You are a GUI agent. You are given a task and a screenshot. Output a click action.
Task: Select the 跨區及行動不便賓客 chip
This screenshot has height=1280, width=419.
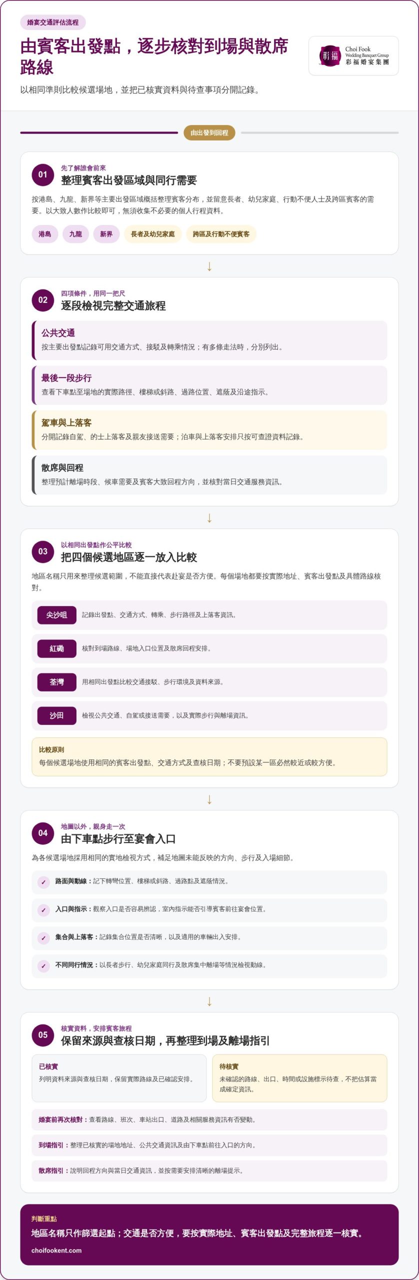click(221, 234)
